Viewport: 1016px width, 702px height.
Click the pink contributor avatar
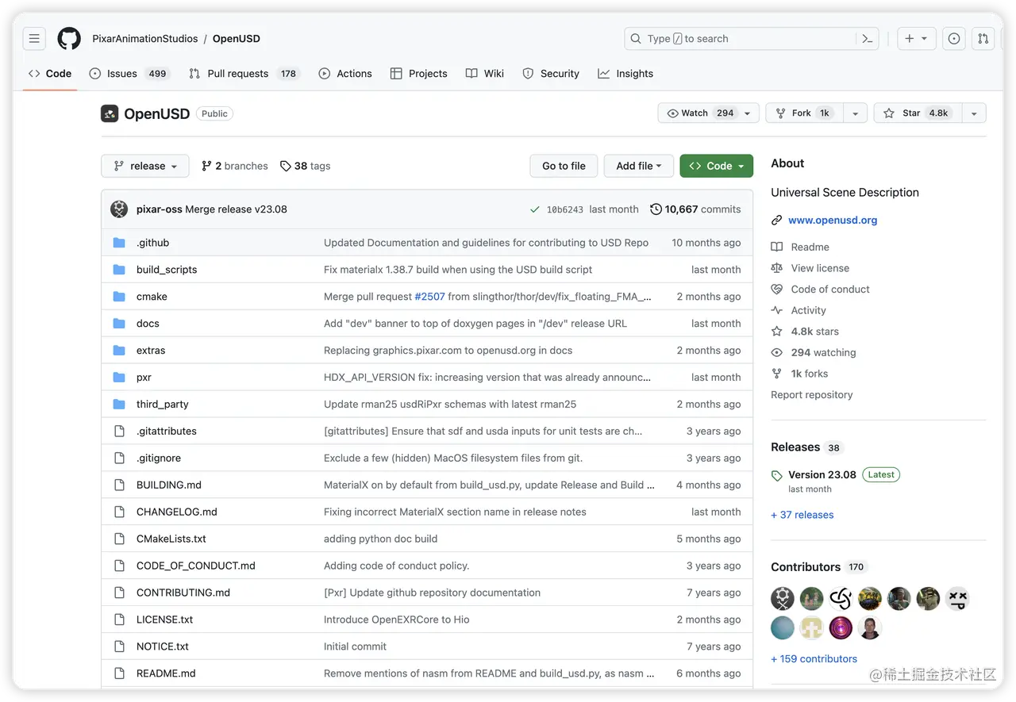(x=841, y=628)
